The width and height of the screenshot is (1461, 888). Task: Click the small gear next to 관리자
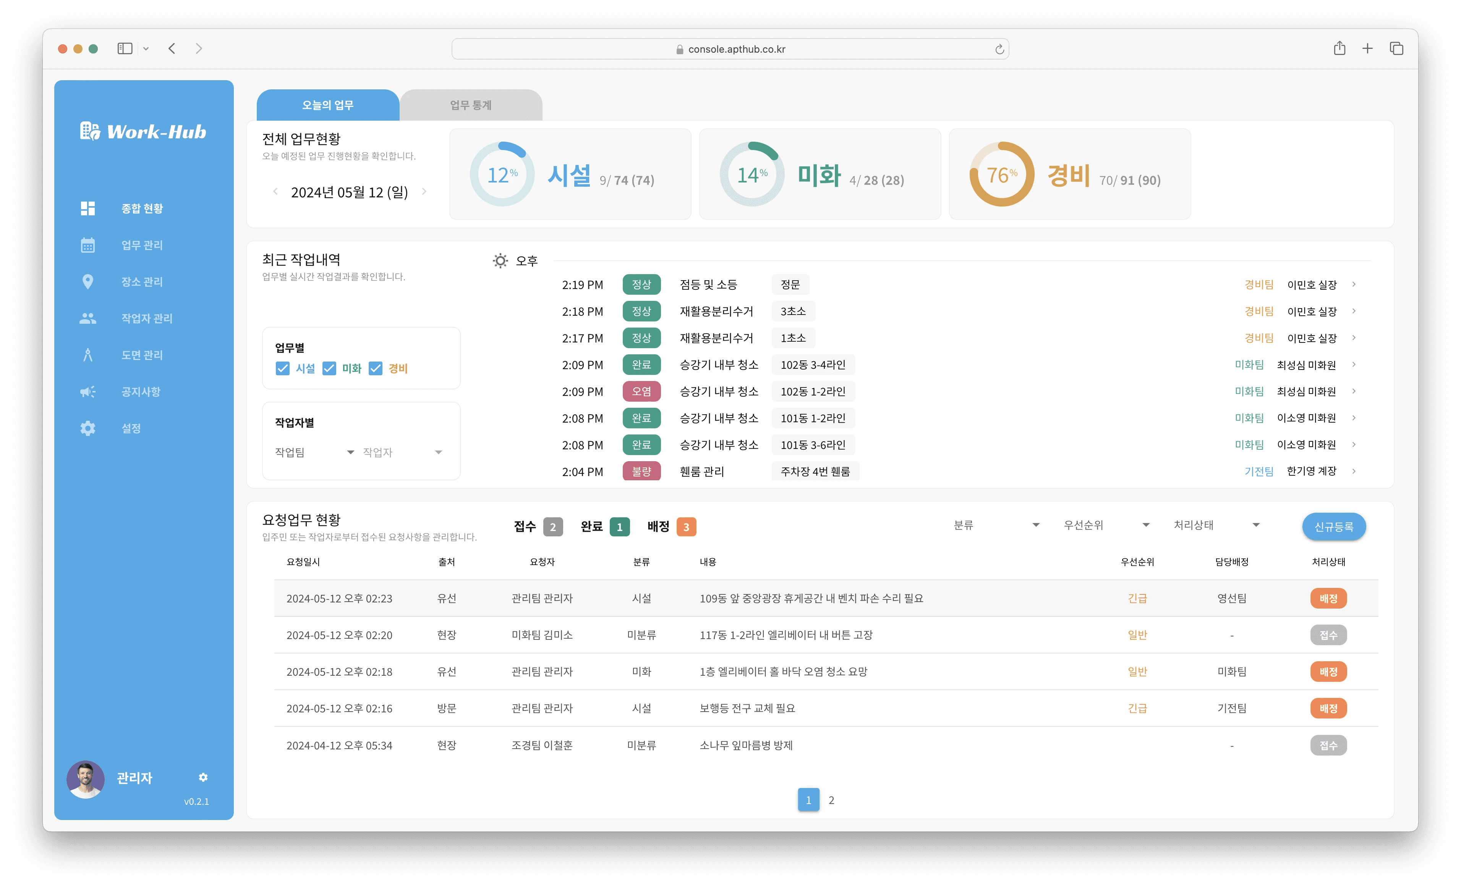click(203, 777)
